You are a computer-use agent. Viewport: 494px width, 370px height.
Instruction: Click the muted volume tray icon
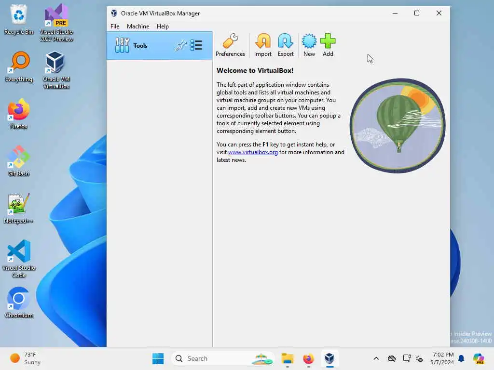[419, 358]
